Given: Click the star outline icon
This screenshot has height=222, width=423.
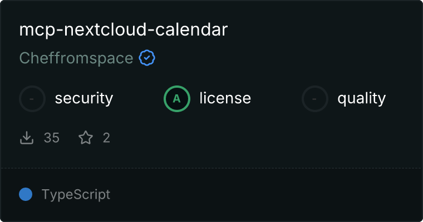Looking at the screenshot, I should coord(86,138).
